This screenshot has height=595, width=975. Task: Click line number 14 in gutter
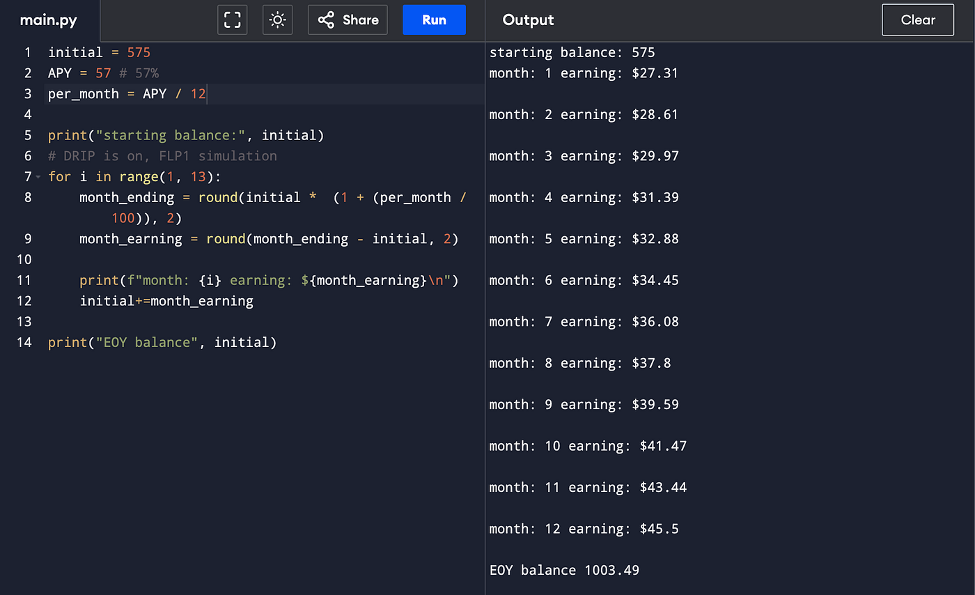pos(24,342)
